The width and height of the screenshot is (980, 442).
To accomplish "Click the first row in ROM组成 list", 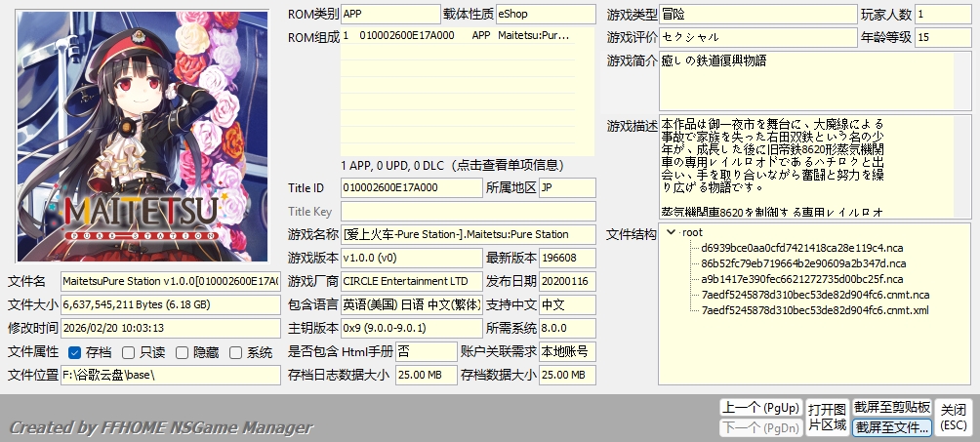I will pos(467,35).
